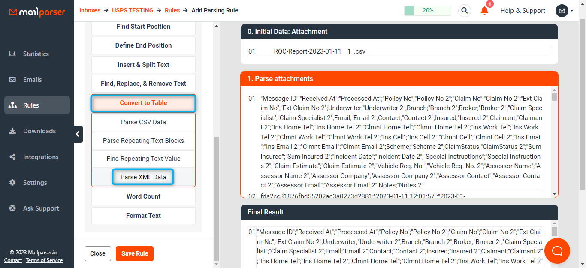Open Downloads from the sidebar

click(39, 131)
